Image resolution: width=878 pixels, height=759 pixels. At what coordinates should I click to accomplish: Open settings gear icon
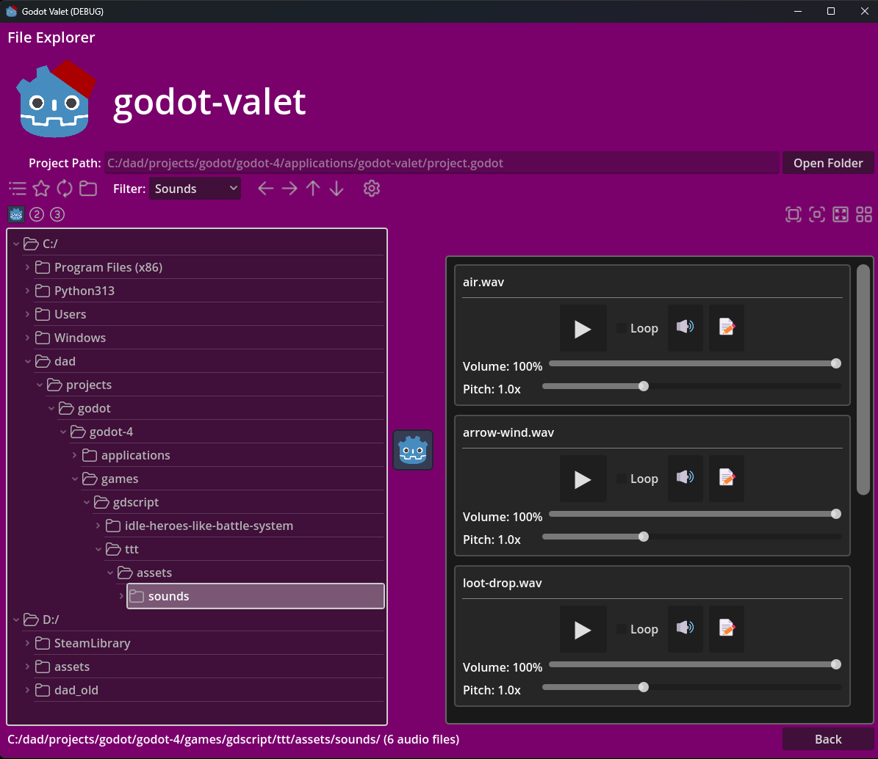pyautogui.click(x=372, y=189)
